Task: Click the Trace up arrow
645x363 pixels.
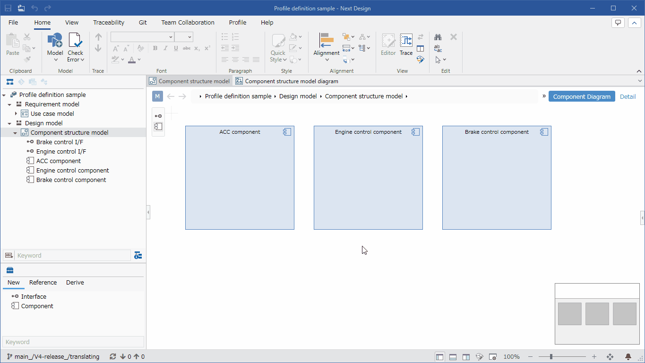Action: click(98, 37)
